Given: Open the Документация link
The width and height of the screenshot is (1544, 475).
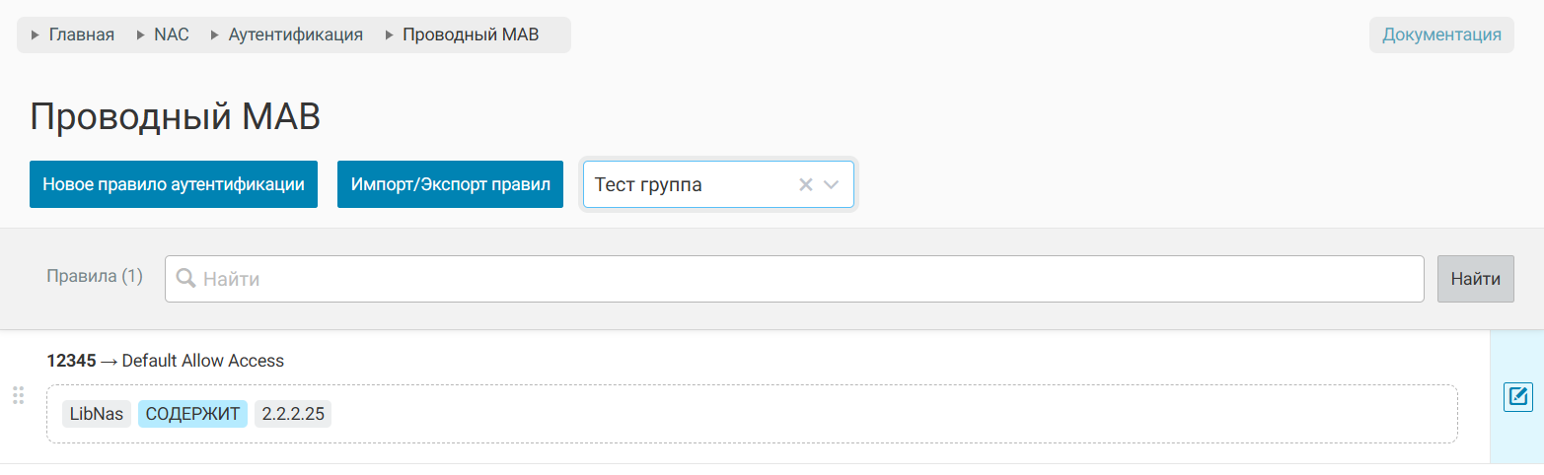Looking at the screenshot, I should tap(1440, 34).
